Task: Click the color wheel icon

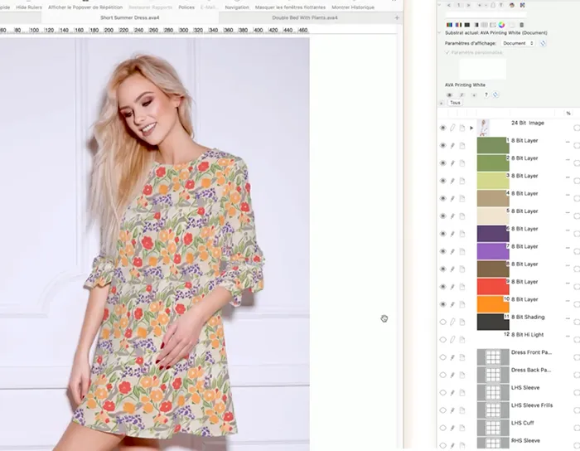Action: tap(501, 24)
